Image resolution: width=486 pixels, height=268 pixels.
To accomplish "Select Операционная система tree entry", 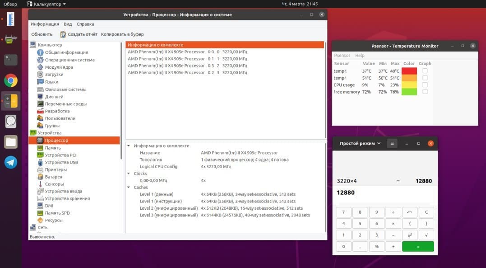I will point(70,60).
